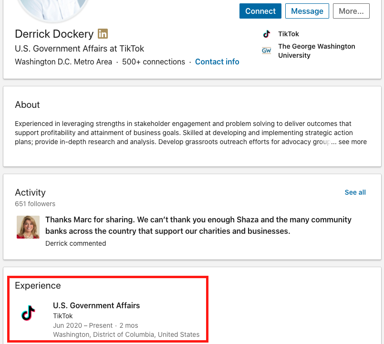Click the Washington, District of Columbia job location
The height and width of the screenshot is (344, 384).
pos(126,334)
